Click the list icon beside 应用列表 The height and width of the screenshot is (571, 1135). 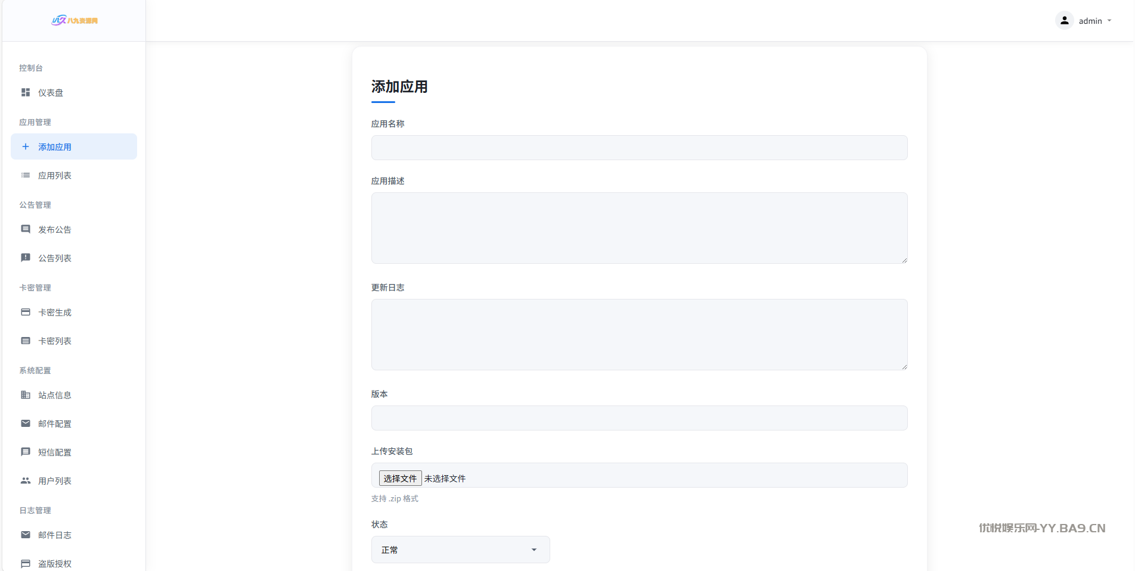pyautogui.click(x=26, y=175)
